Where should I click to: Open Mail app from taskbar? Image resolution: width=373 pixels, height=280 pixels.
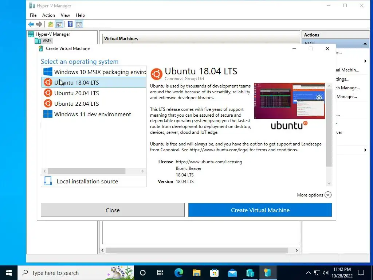point(232,273)
